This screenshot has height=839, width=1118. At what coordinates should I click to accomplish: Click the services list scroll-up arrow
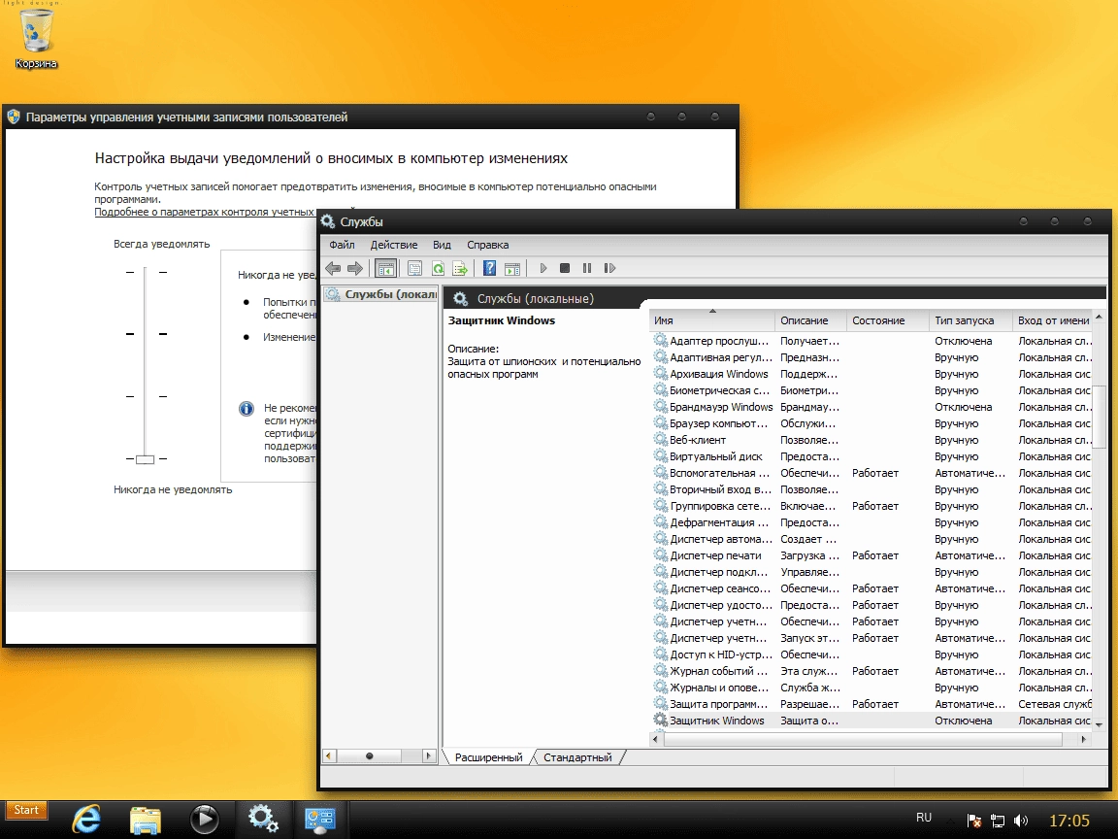tap(1099, 317)
